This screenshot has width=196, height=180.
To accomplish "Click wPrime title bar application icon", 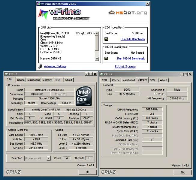I will [39, 4].
